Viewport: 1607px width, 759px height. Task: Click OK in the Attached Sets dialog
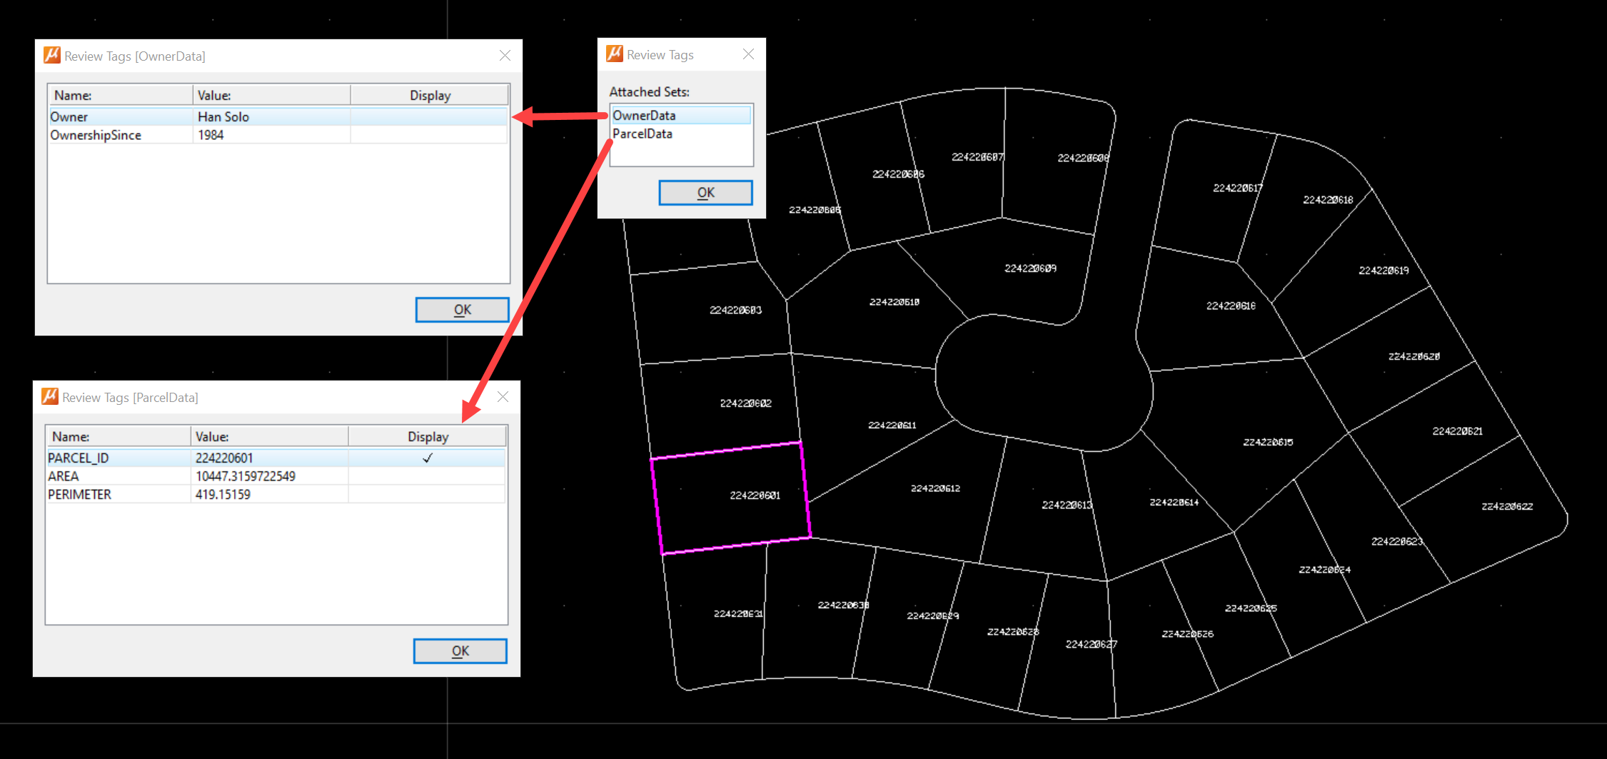[x=705, y=192]
